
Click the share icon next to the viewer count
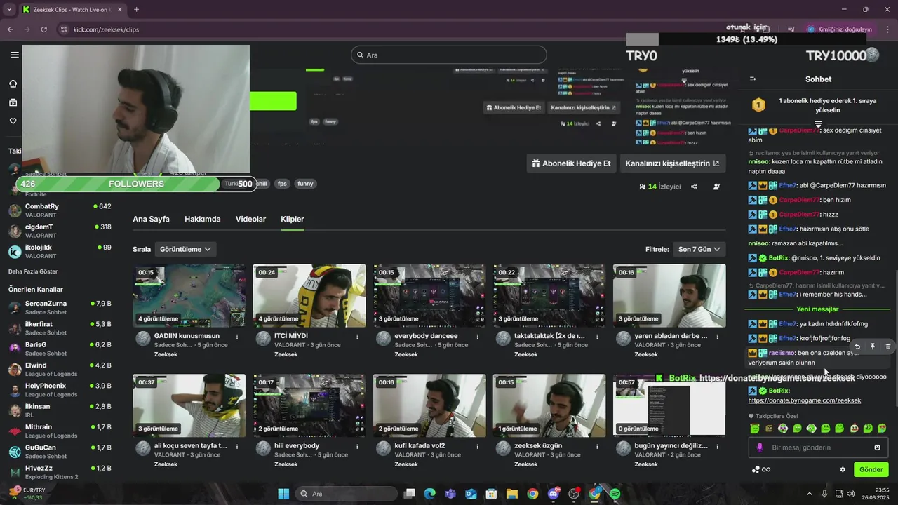coord(694,187)
